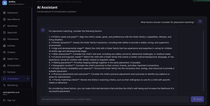Click the Workflows branch icon

pyautogui.click(x=4, y=26)
